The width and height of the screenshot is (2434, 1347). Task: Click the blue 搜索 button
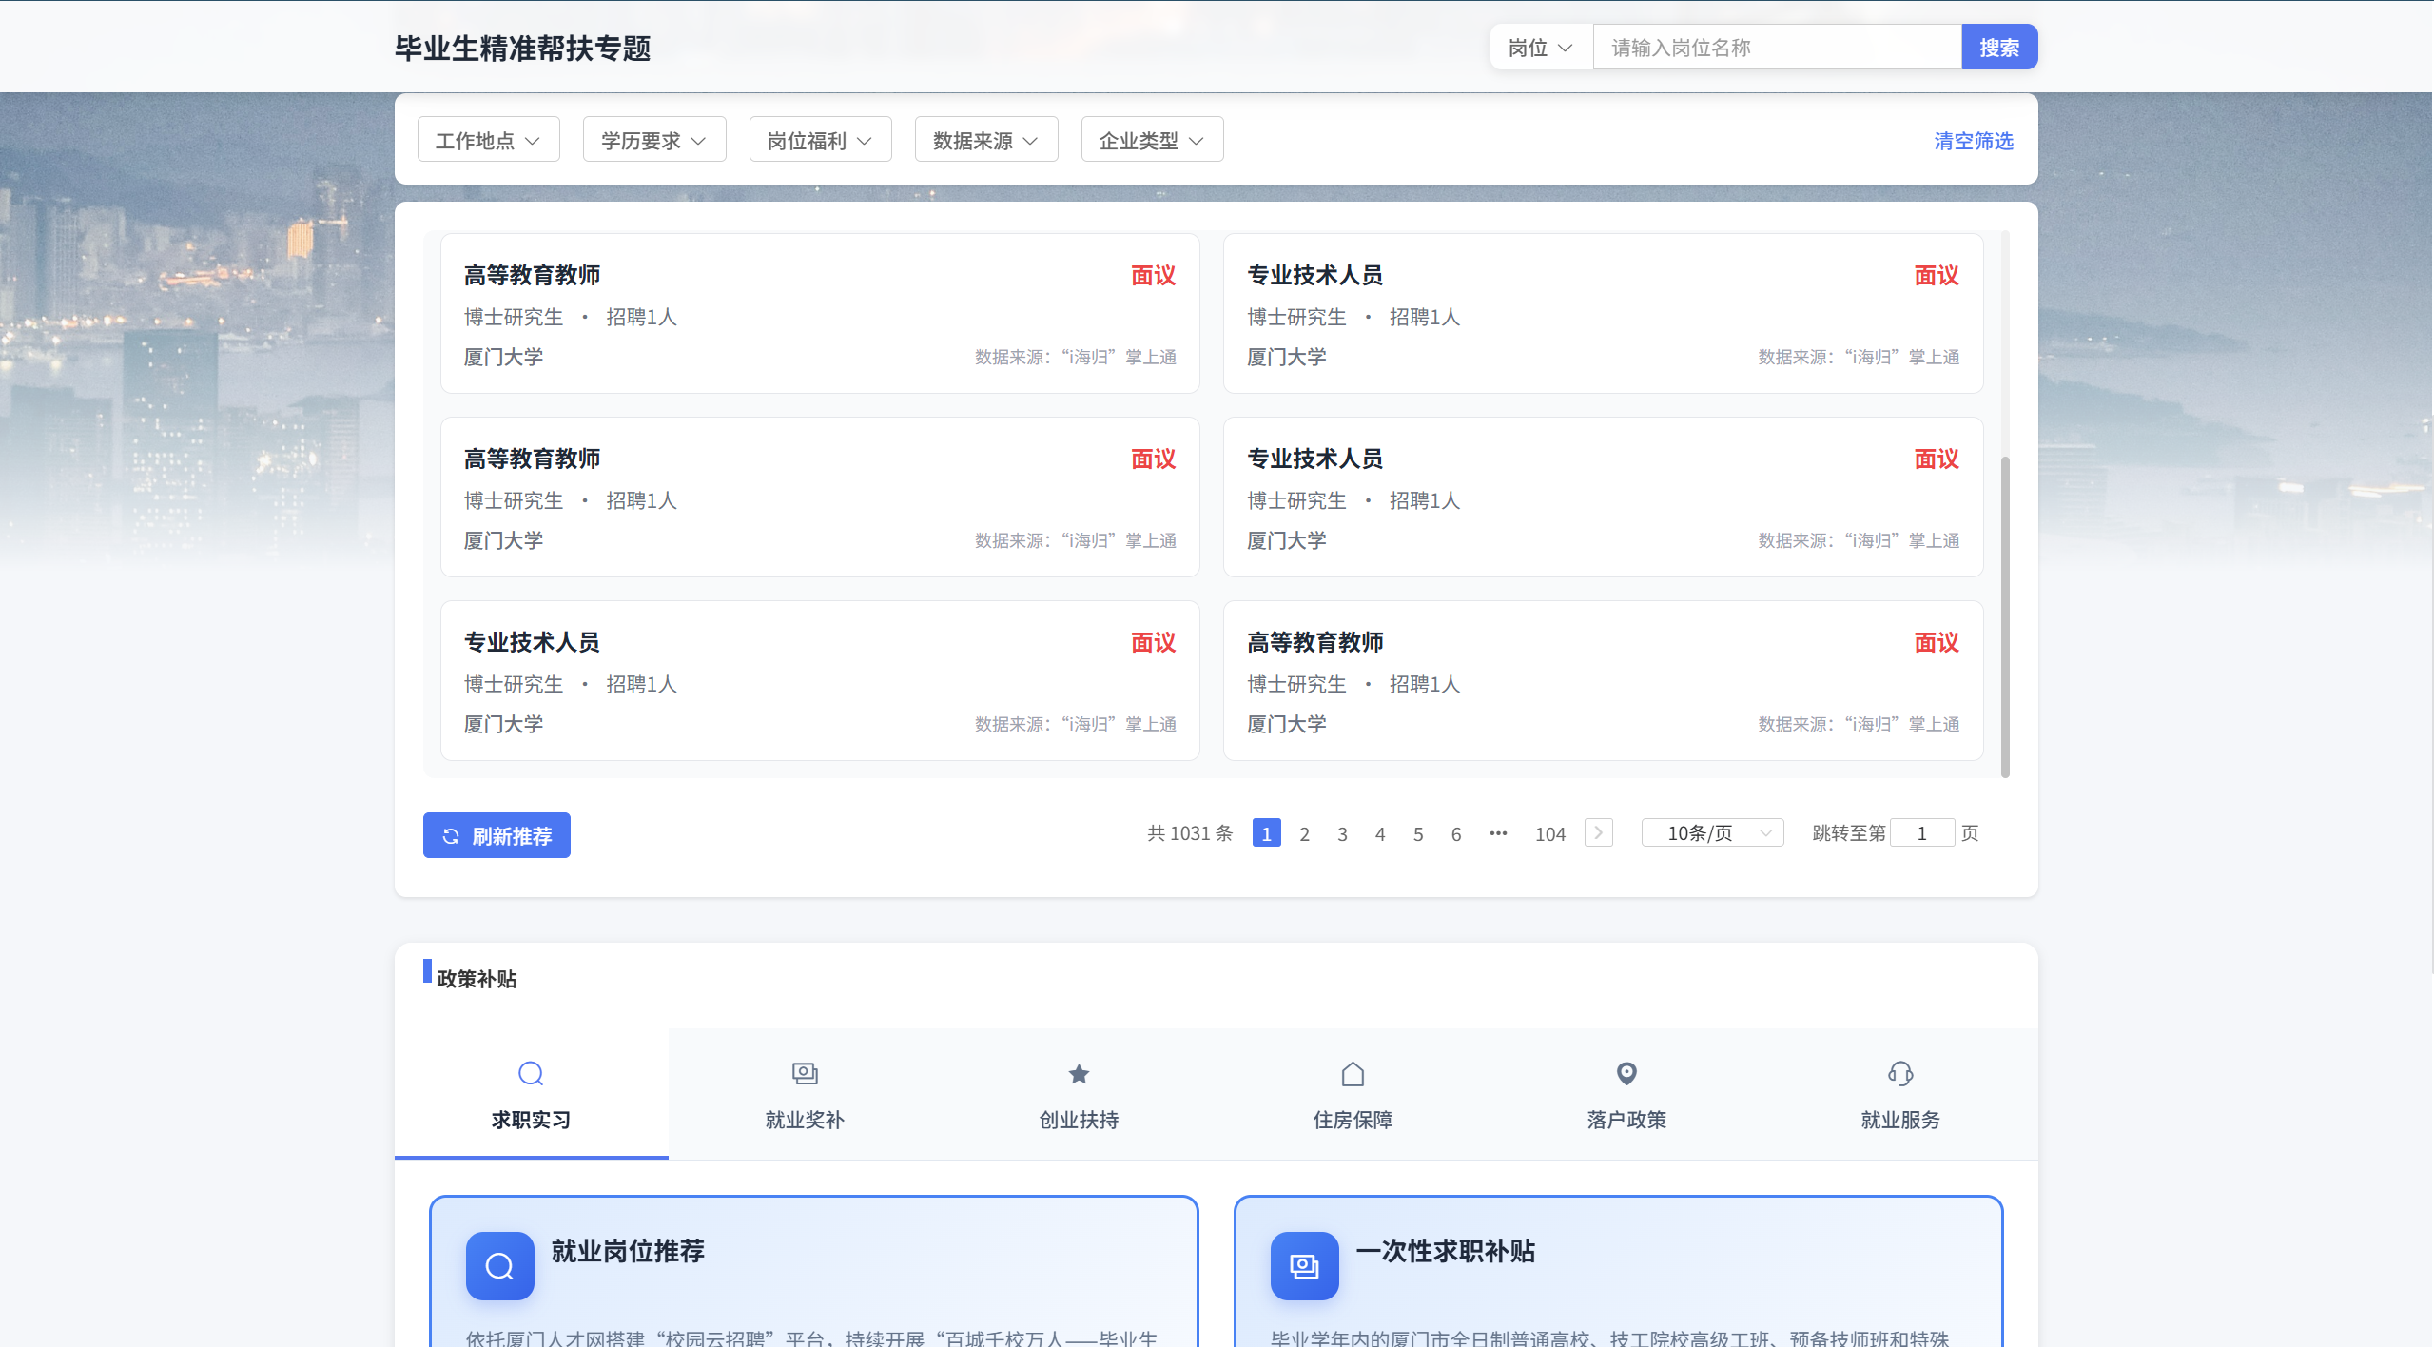1998,48
